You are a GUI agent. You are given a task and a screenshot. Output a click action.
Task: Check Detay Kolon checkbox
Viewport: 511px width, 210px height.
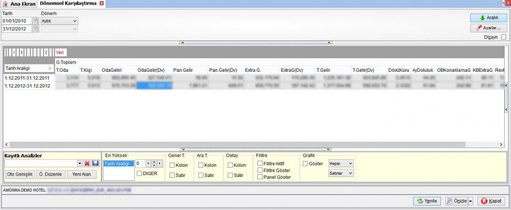click(230, 165)
